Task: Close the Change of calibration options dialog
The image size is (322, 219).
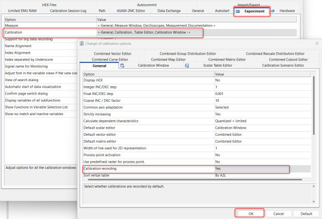Action: click(x=317, y=43)
